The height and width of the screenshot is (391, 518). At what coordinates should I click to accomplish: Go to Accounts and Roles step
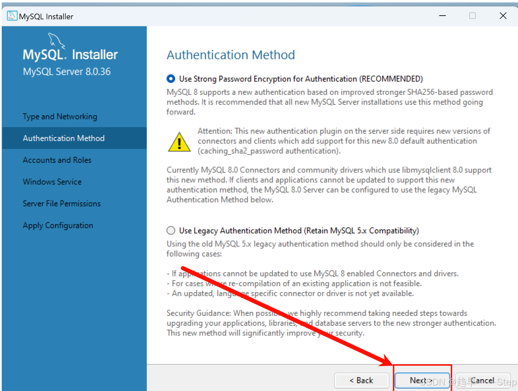pyautogui.click(x=57, y=160)
